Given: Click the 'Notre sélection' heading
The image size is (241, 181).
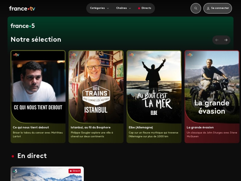Looking at the screenshot, I should [36, 40].
